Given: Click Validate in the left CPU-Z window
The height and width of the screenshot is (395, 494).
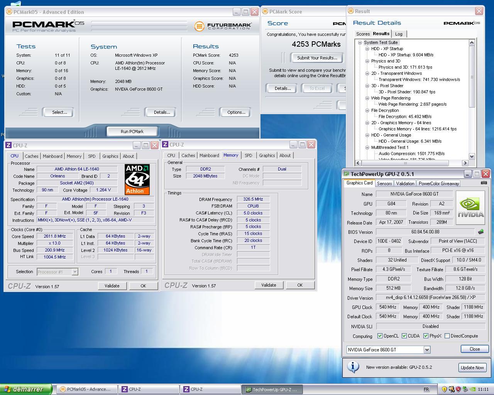Looking at the screenshot, I should 112,286.
